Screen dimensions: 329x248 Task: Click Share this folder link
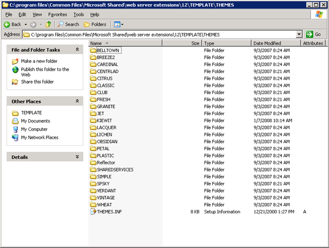[x=37, y=82]
